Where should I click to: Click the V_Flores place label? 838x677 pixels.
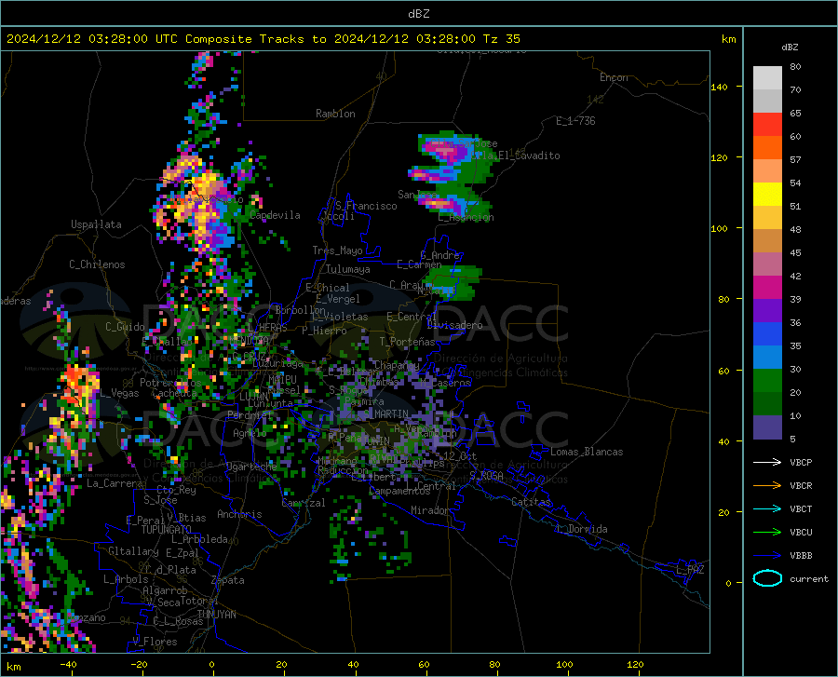155,642
